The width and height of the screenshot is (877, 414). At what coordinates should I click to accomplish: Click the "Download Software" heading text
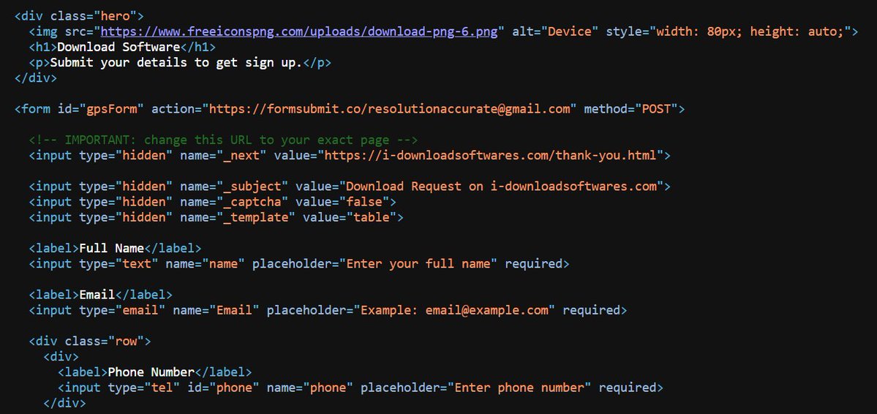[118, 47]
